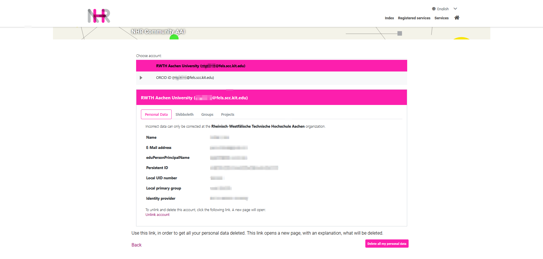
Task: Switch to the Shibboleth tab
Action: point(184,114)
